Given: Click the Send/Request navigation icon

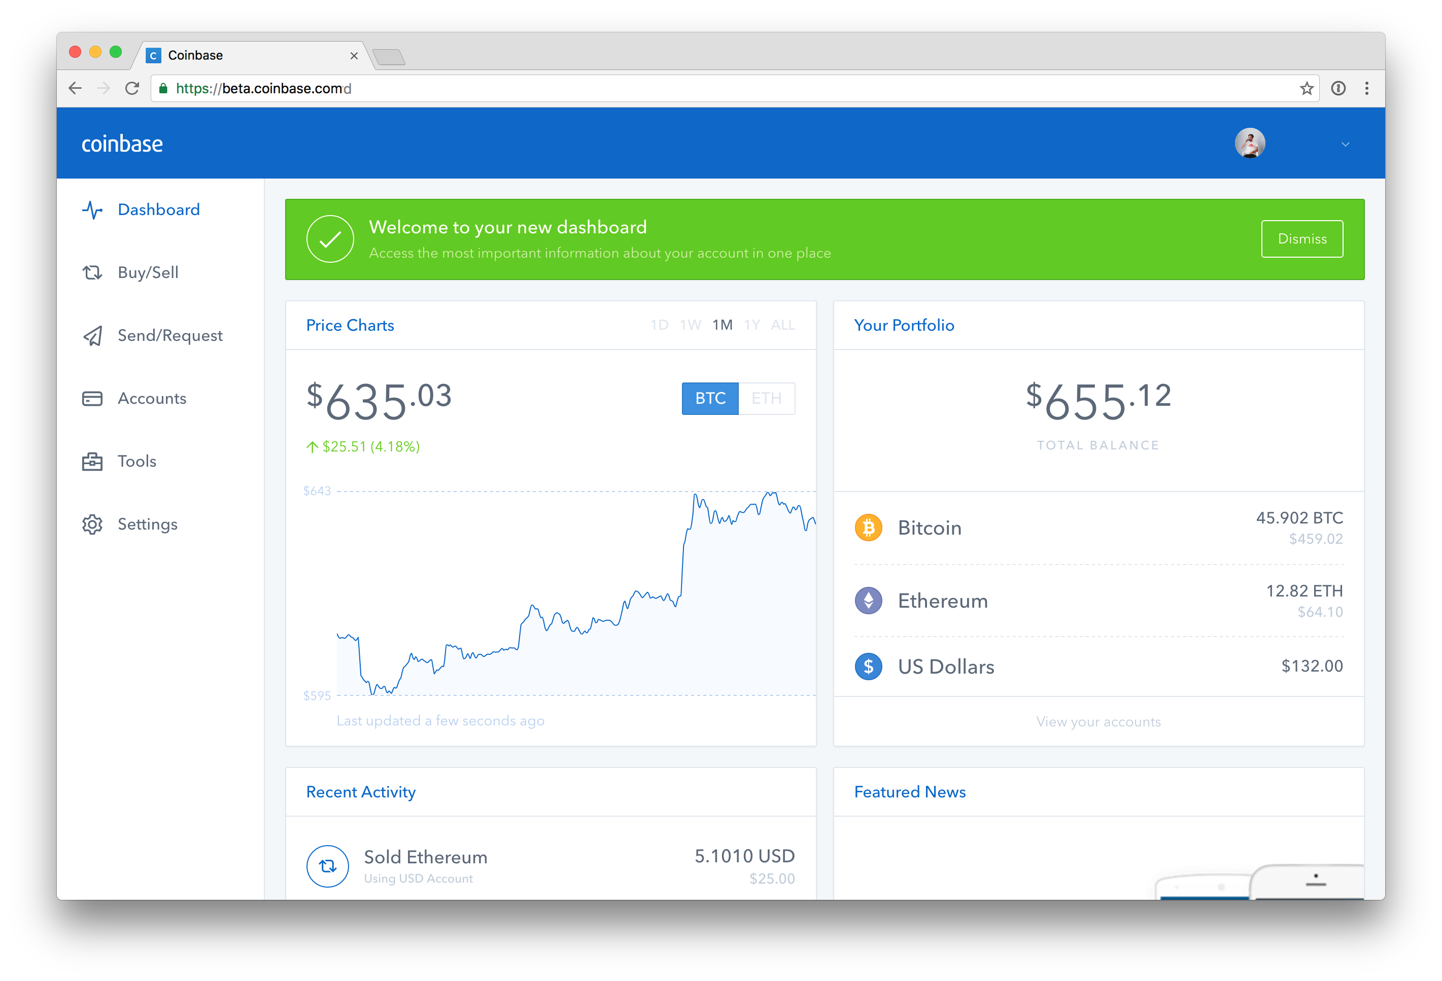Looking at the screenshot, I should click(91, 335).
